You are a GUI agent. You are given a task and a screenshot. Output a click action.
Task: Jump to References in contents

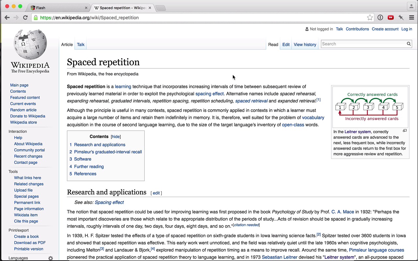pos(85,174)
